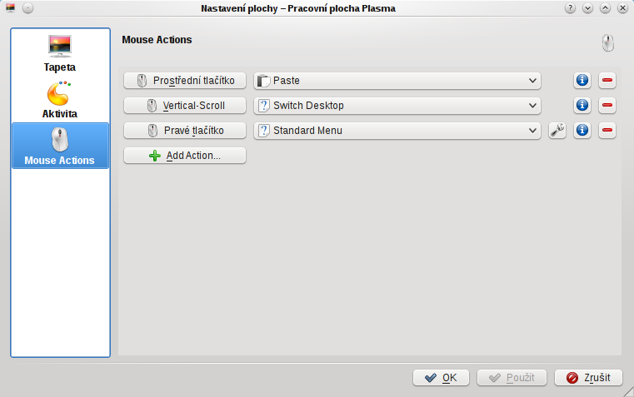Add a new mouse action
This screenshot has width=634, height=397.
185,156
